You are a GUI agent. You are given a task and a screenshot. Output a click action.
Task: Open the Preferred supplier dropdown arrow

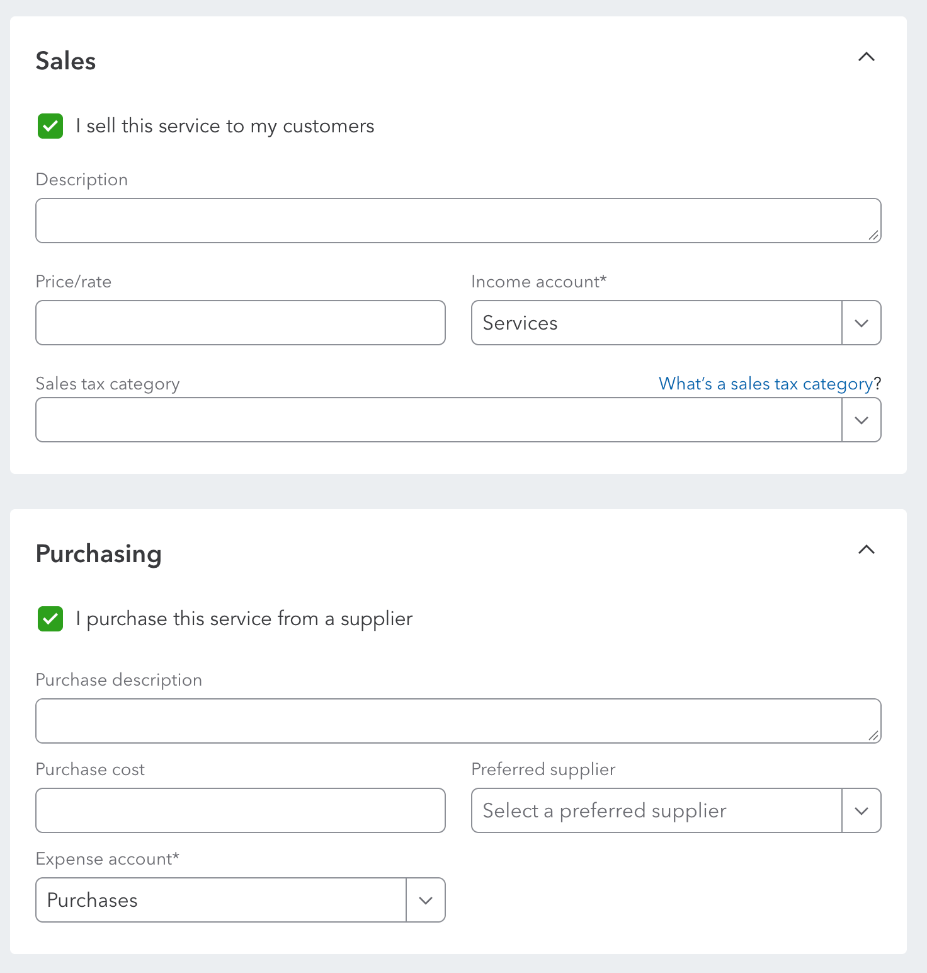point(862,810)
